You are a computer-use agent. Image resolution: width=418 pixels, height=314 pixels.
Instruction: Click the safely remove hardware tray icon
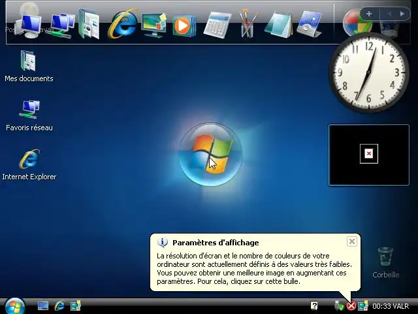click(x=339, y=305)
